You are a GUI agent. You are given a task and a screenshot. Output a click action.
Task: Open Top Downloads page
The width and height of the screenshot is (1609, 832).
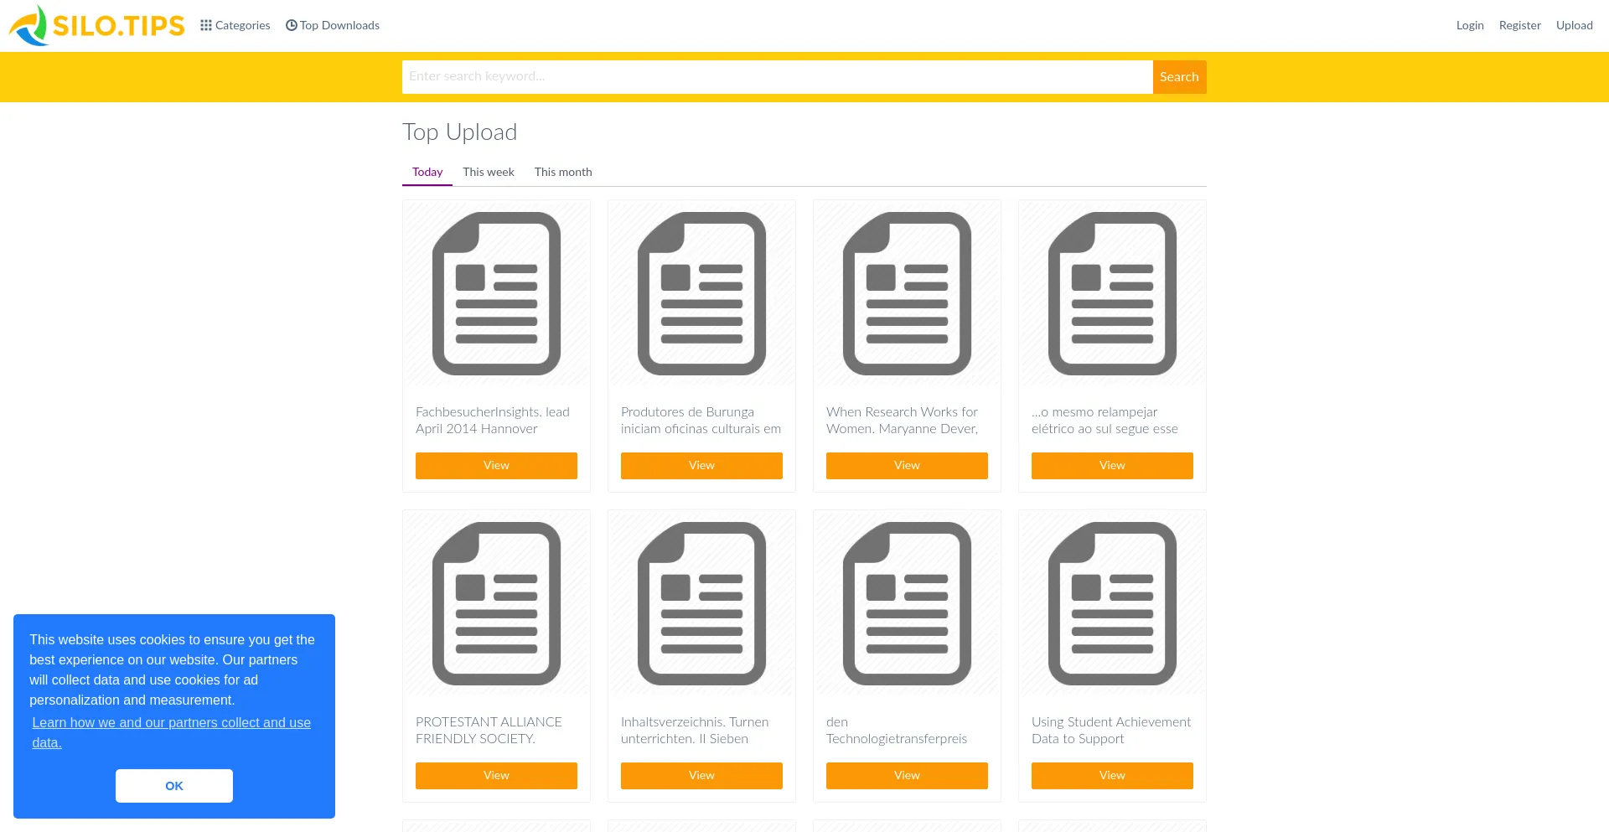click(x=333, y=25)
